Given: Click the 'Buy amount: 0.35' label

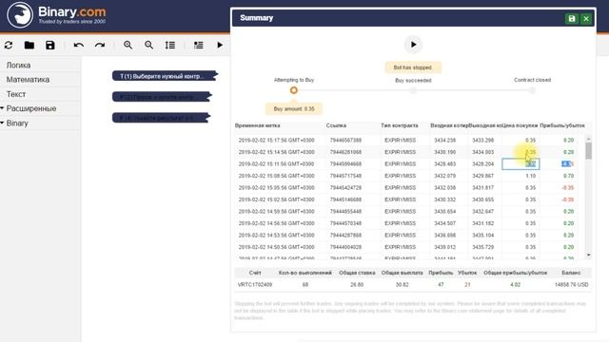Looking at the screenshot, I should [x=294, y=109].
